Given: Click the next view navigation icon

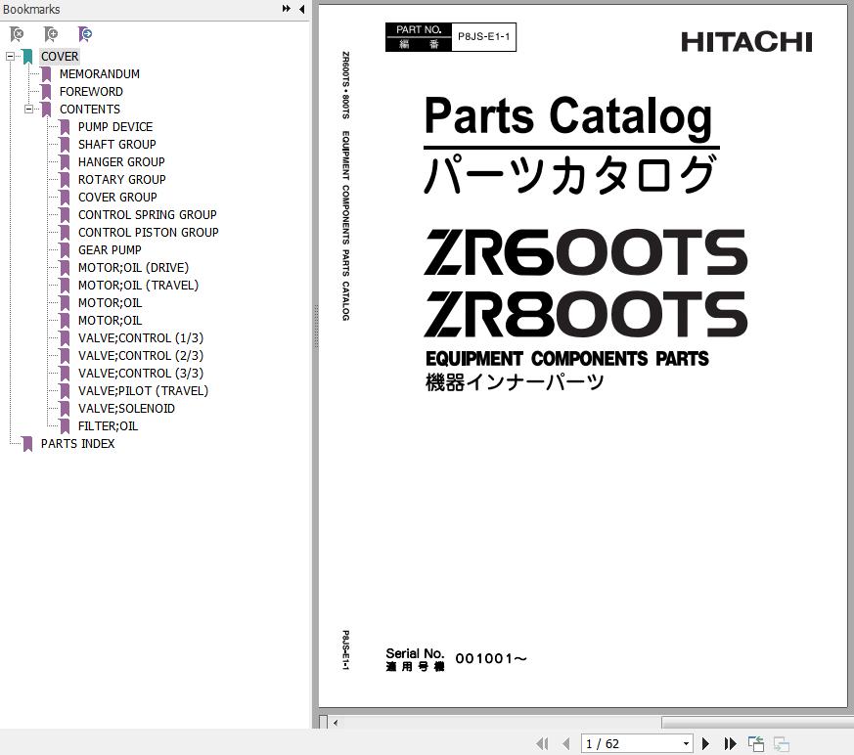Looking at the screenshot, I should (782, 743).
